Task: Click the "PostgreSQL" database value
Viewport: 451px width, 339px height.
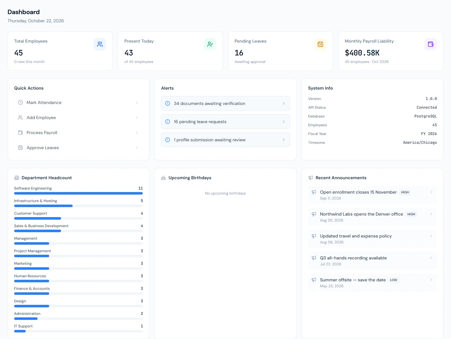Action: tap(426, 116)
